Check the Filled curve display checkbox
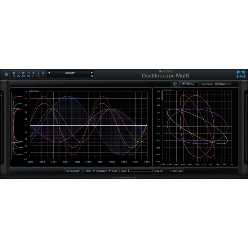Screen dimensions: 248x248 (x=83, y=170)
